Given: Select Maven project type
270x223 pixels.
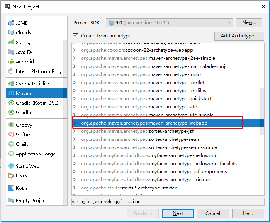Looking at the screenshot, I should pyautogui.click(x=23, y=93).
